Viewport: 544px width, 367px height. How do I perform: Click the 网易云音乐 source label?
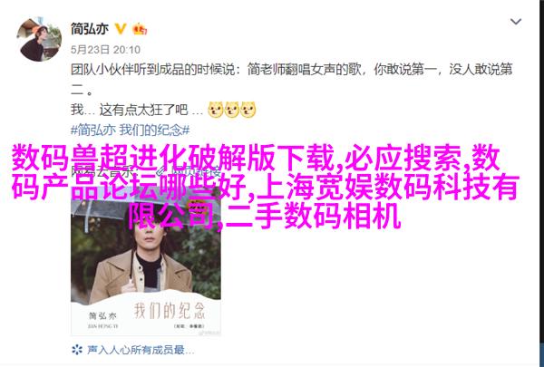[x=102, y=171]
